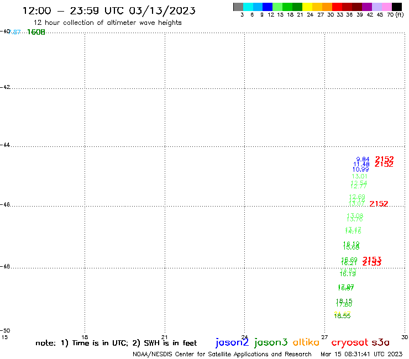Click the red 2152 time label beside 13.07
The image size is (409, 359).
click(x=379, y=204)
